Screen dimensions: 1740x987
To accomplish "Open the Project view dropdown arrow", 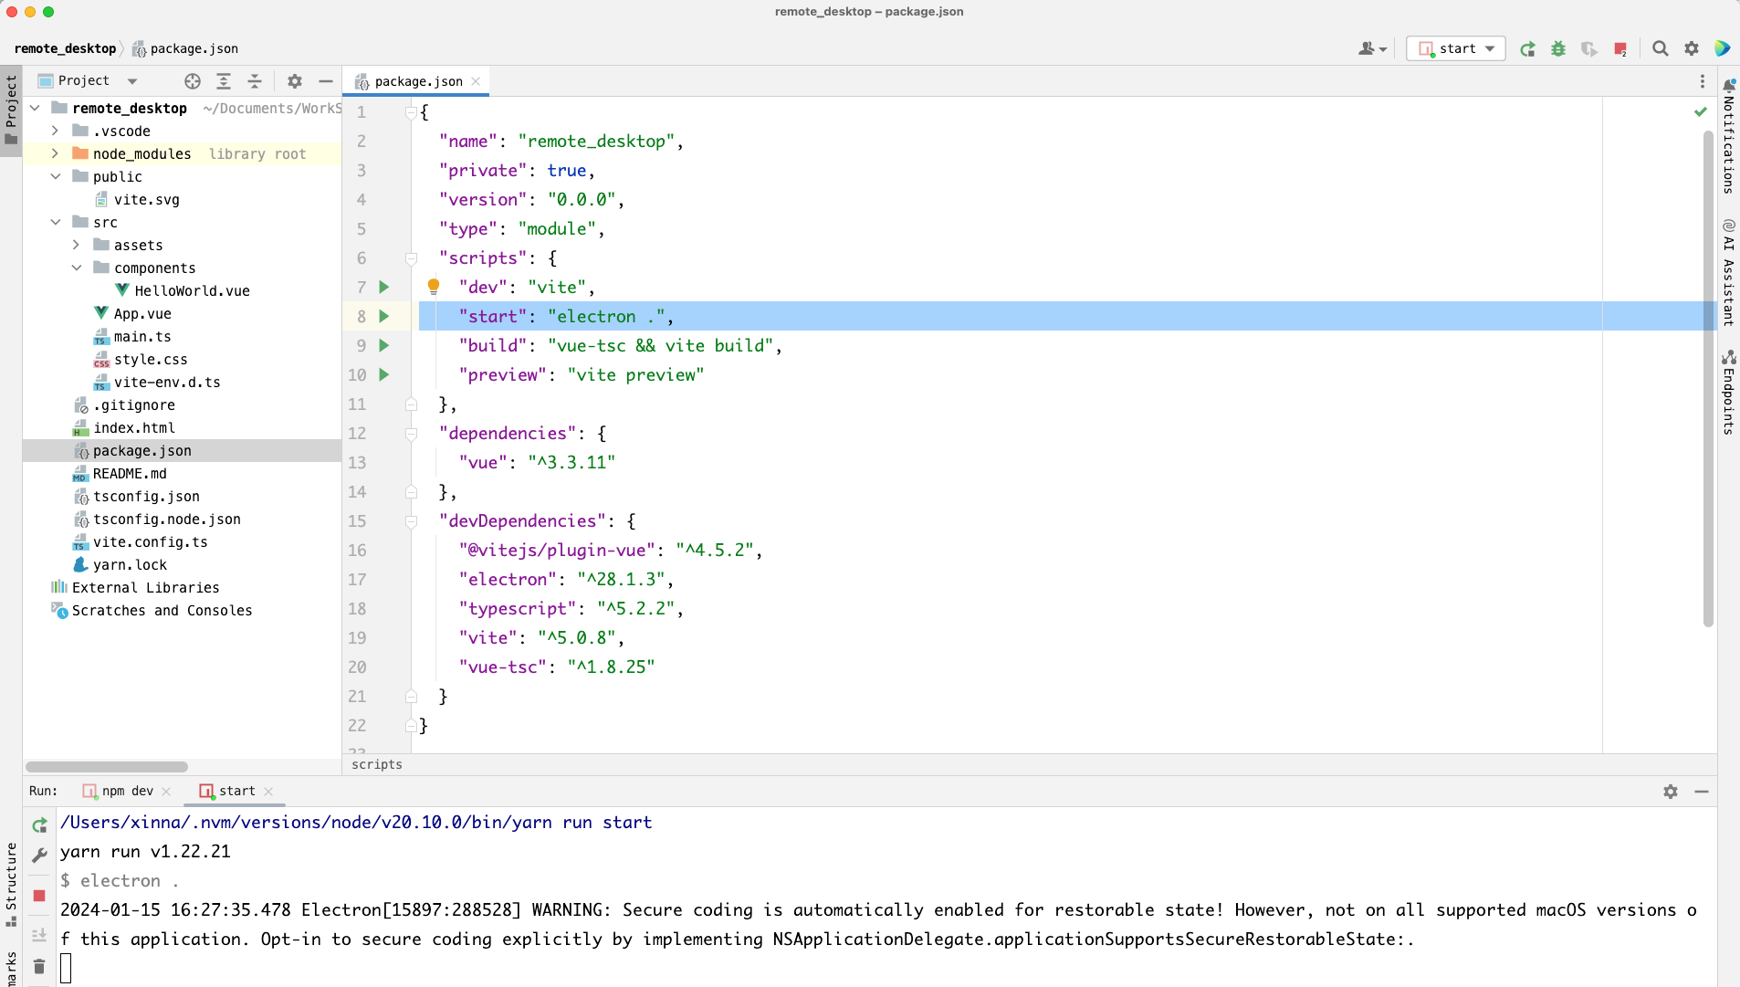I will click(x=132, y=81).
